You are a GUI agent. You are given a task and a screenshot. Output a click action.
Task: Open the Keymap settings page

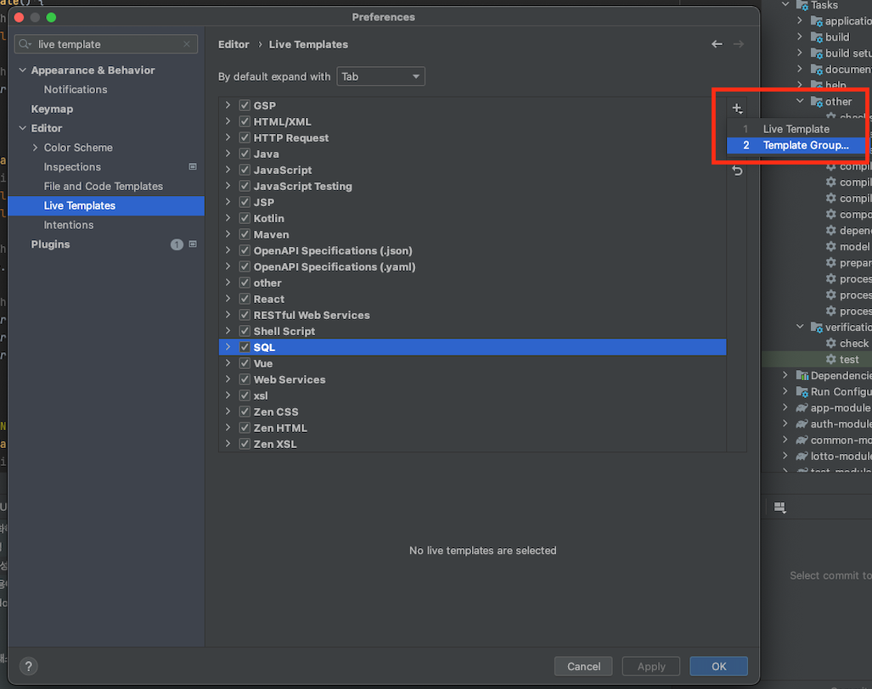click(x=52, y=109)
